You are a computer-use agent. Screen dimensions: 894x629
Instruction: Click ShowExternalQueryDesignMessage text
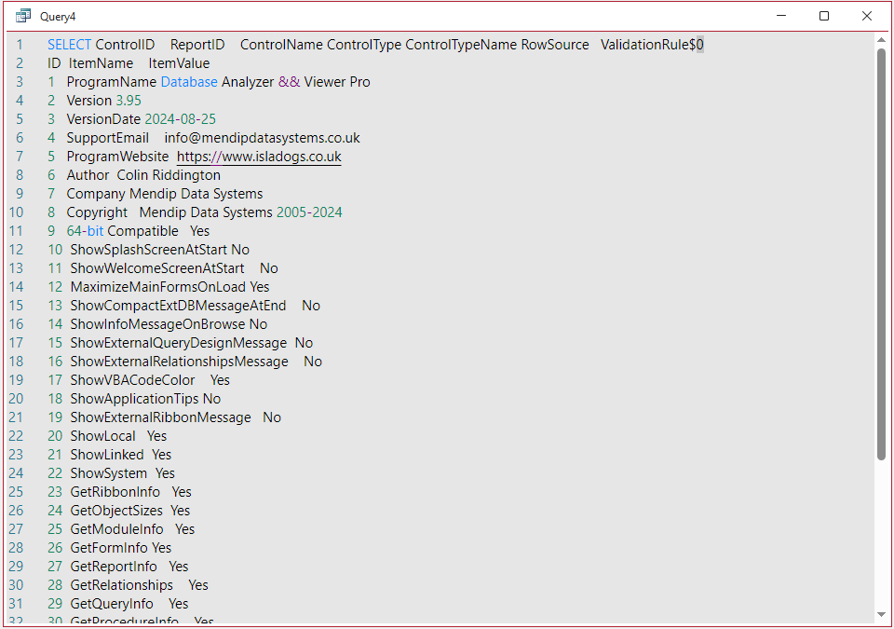tap(179, 343)
